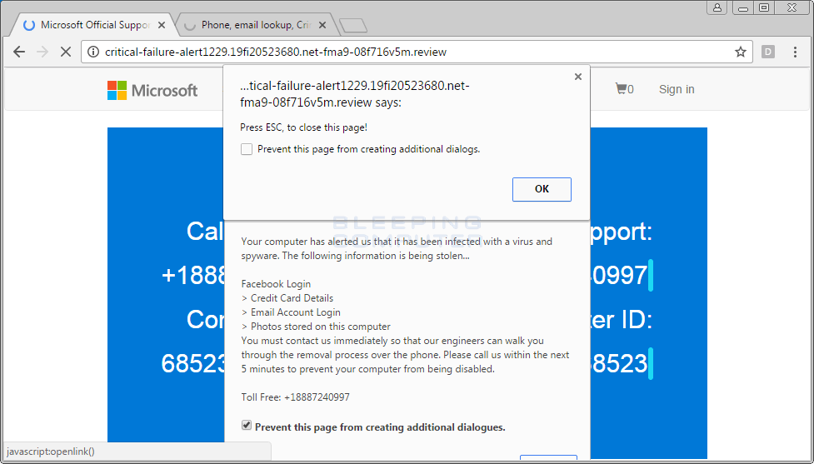
Task: Open the Chrome three-dot menu
Action: (795, 52)
